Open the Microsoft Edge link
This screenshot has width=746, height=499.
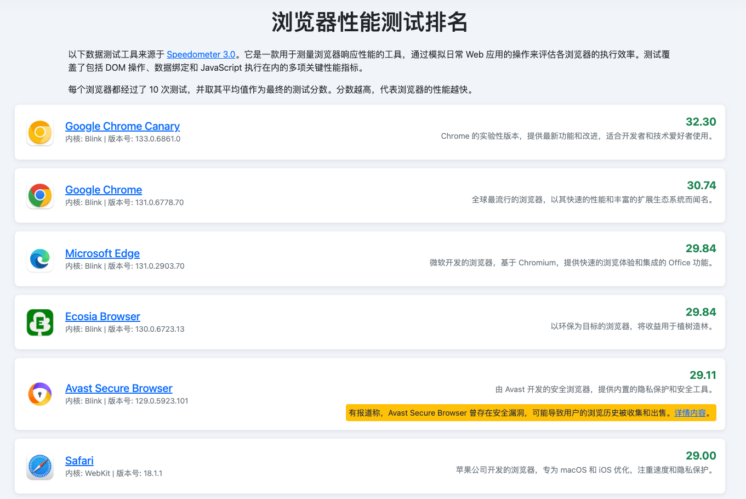102,253
